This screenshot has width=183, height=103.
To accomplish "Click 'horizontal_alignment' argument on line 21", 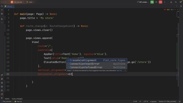I will pos(53,74).
